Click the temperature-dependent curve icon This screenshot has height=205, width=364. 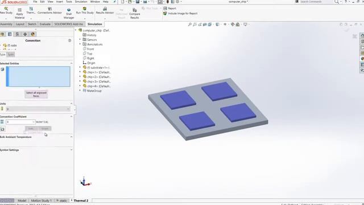[x=2, y=129]
